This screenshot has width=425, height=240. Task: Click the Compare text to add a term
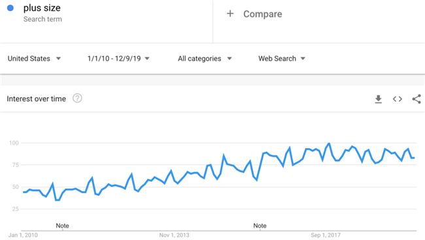click(263, 14)
